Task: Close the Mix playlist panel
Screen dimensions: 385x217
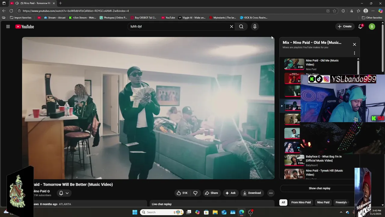Action: (354, 44)
